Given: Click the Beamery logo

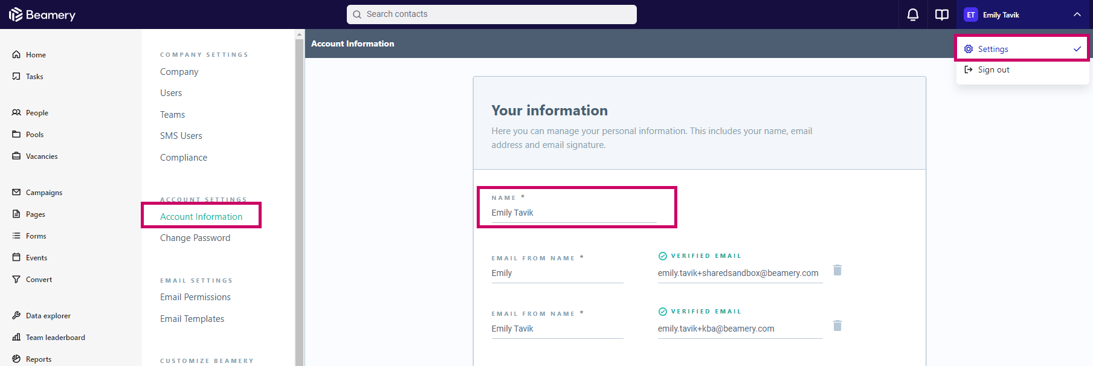Looking at the screenshot, I should [42, 14].
